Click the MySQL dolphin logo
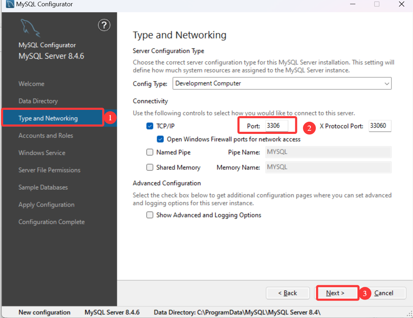The image size is (413, 318). pos(30,28)
